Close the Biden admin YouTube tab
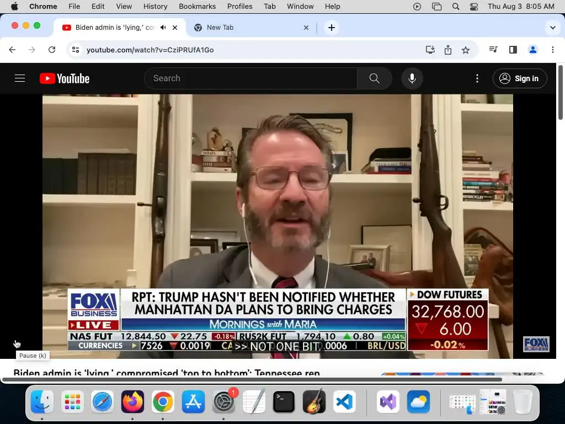Image resolution: width=565 pixels, height=424 pixels. (175, 28)
